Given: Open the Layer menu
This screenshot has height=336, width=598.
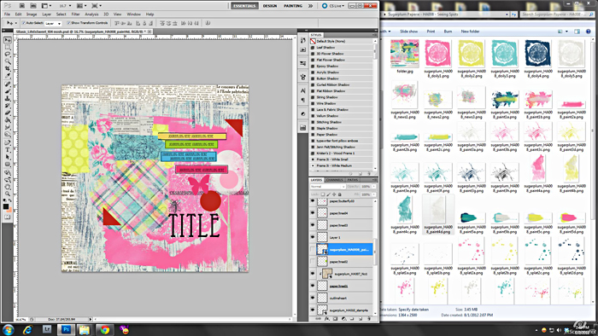Looking at the screenshot, I should click(46, 14).
